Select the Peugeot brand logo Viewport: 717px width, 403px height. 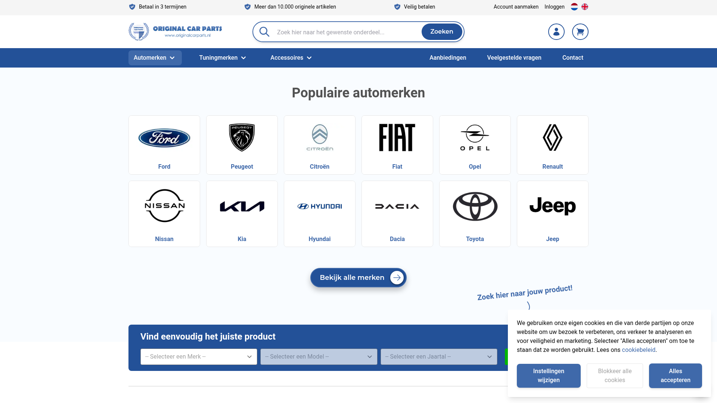[x=242, y=138]
